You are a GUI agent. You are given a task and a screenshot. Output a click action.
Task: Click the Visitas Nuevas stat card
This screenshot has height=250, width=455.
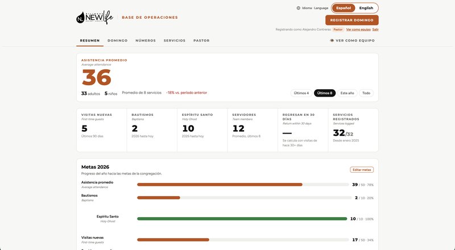102,130
